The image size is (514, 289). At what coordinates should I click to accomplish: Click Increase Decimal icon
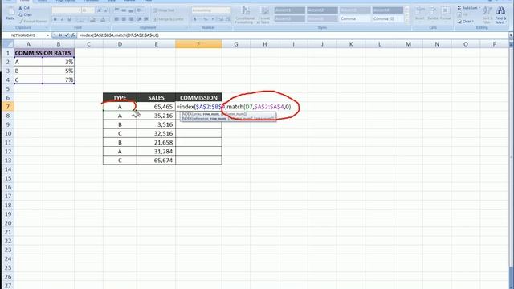point(221,19)
